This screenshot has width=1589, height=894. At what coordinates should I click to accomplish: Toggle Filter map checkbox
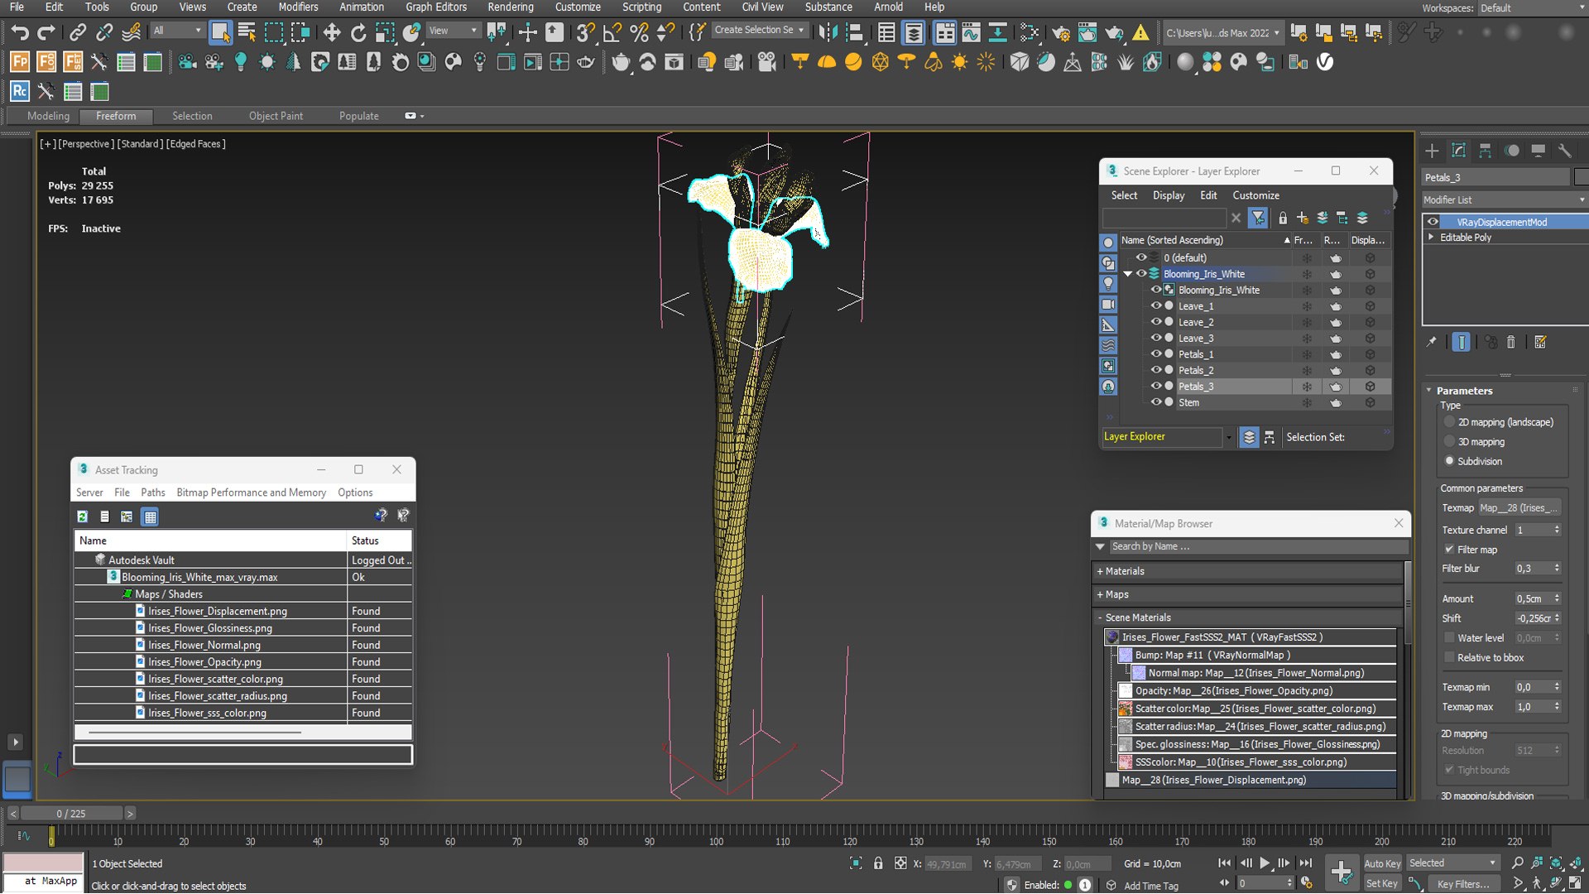tap(1449, 550)
